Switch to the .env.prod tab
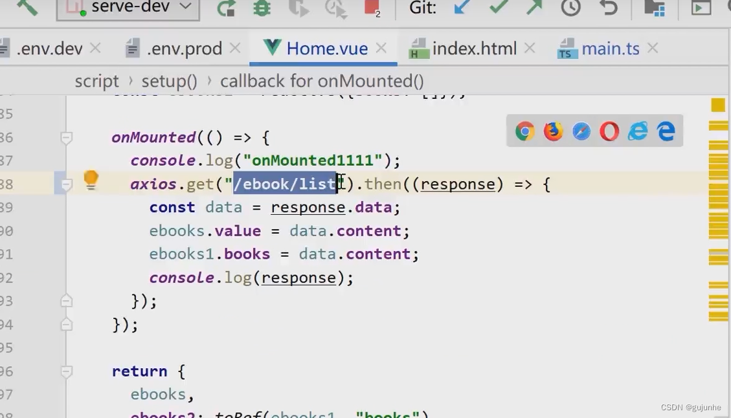The height and width of the screenshot is (418, 731). tap(184, 49)
